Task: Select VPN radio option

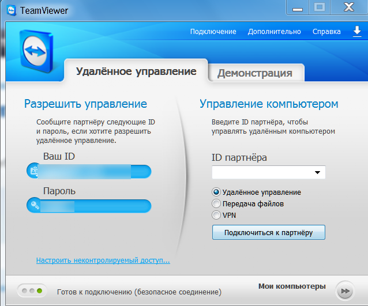Action: (216, 215)
